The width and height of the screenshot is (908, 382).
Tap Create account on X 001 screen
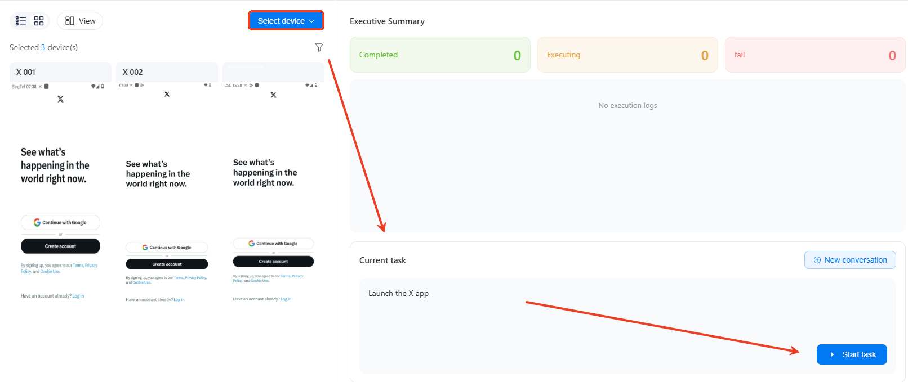[60, 246]
